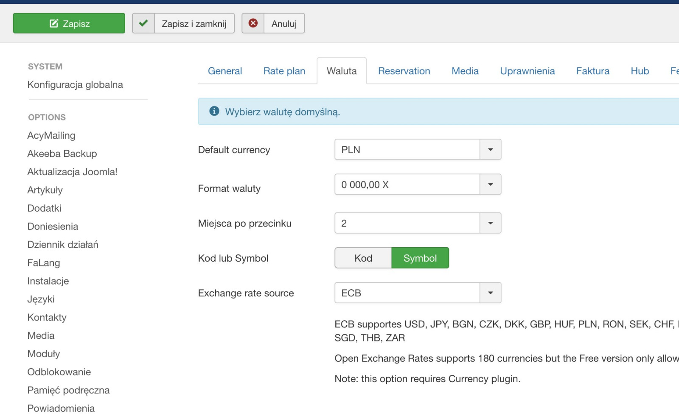Open Akeeba Backup options in sidebar
679x419 pixels.
62,154
